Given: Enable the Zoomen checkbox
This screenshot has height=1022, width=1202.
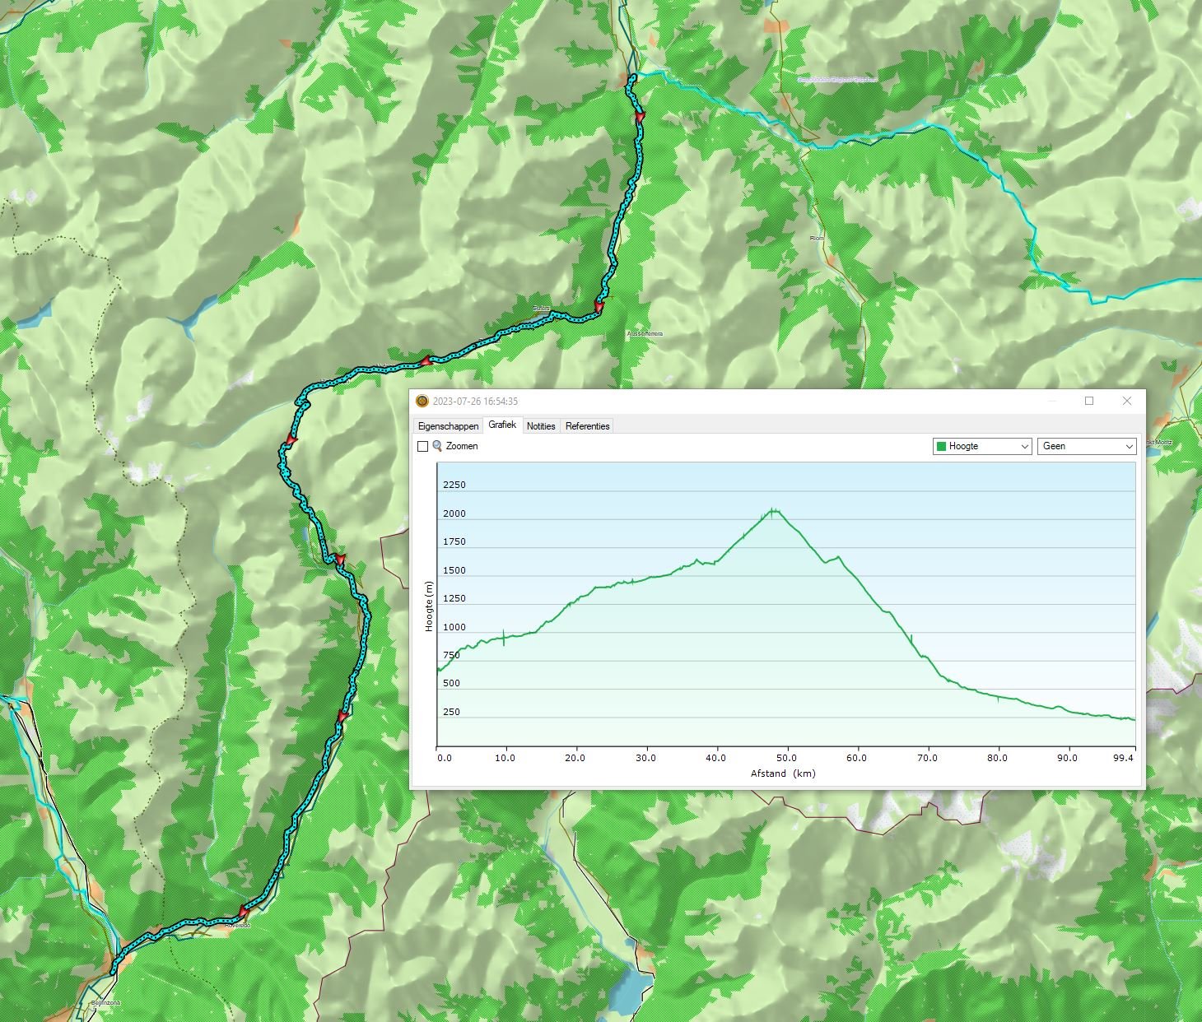Looking at the screenshot, I should 423,447.
